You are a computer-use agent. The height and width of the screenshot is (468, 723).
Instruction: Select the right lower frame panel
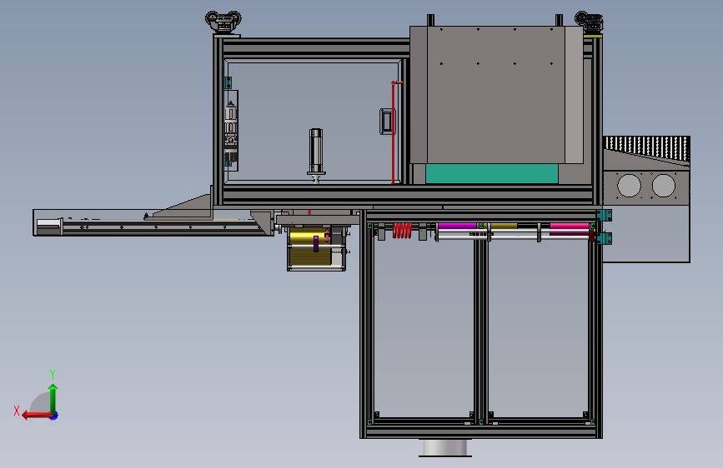[x=538, y=326]
